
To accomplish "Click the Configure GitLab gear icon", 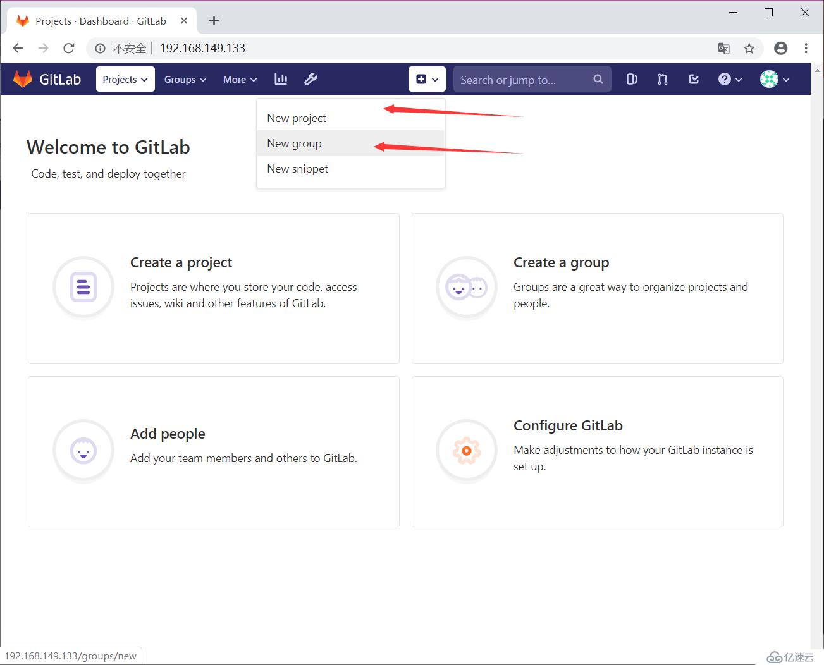I will pos(467,451).
